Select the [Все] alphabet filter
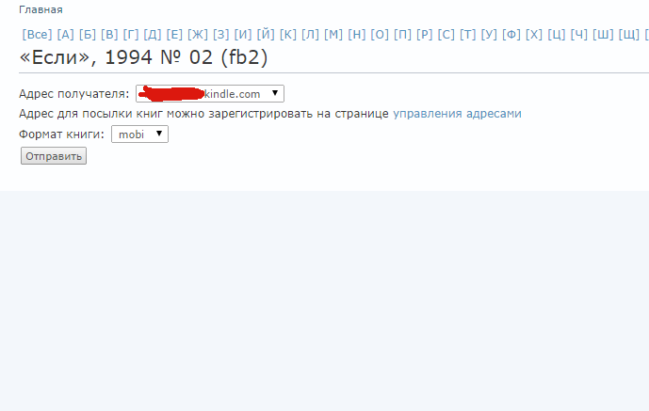649x411 pixels. pyautogui.click(x=38, y=34)
